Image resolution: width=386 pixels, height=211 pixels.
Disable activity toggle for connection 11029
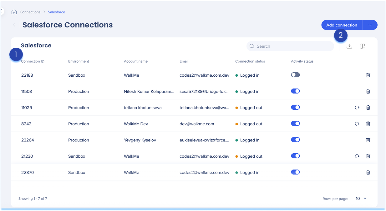tap(295, 107)
